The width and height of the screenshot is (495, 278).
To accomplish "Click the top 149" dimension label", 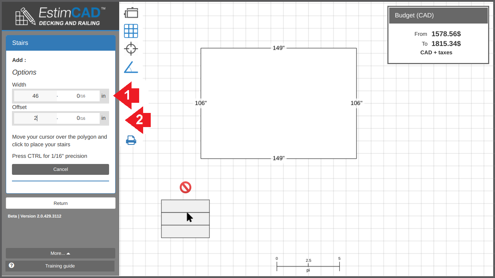I will (279, 48).
